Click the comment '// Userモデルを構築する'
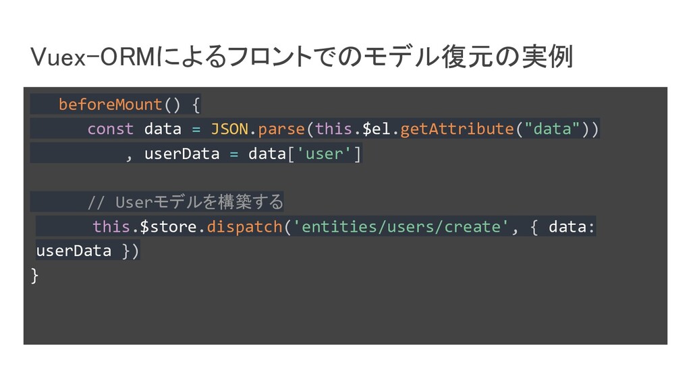Image resolution: width=691 pixels, height=388 pixels. coord(186,202)
